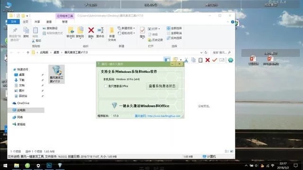Switch to the 管理 (Manage) tab

point(65,22)
